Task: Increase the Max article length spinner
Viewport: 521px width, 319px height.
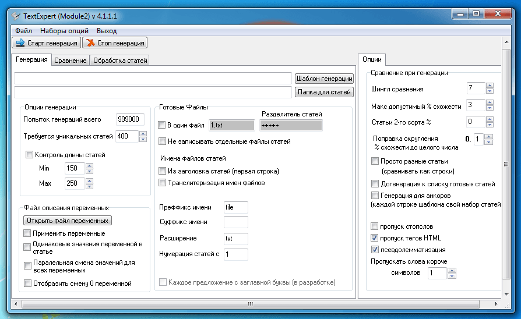Action: pyautogui.click(x=89, y=180)
